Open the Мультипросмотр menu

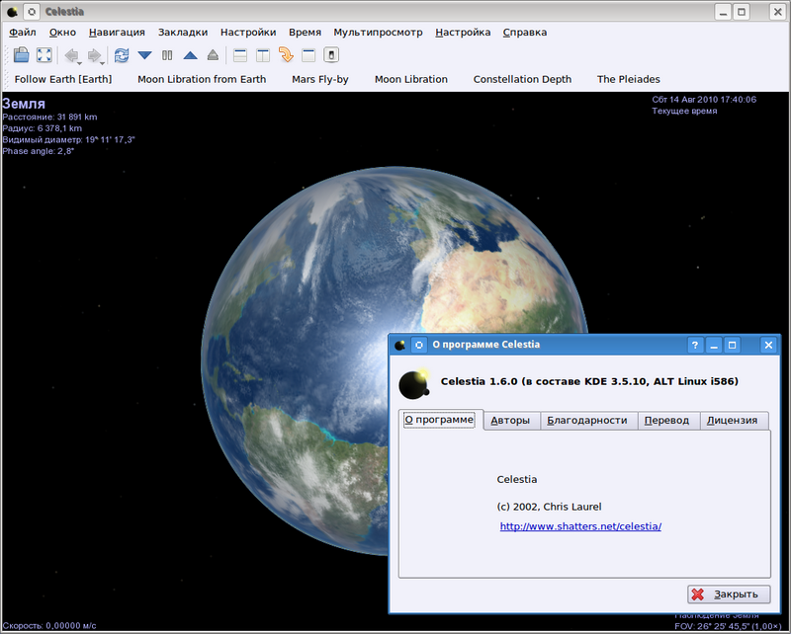pyautogui.click(x=378, y=33)
